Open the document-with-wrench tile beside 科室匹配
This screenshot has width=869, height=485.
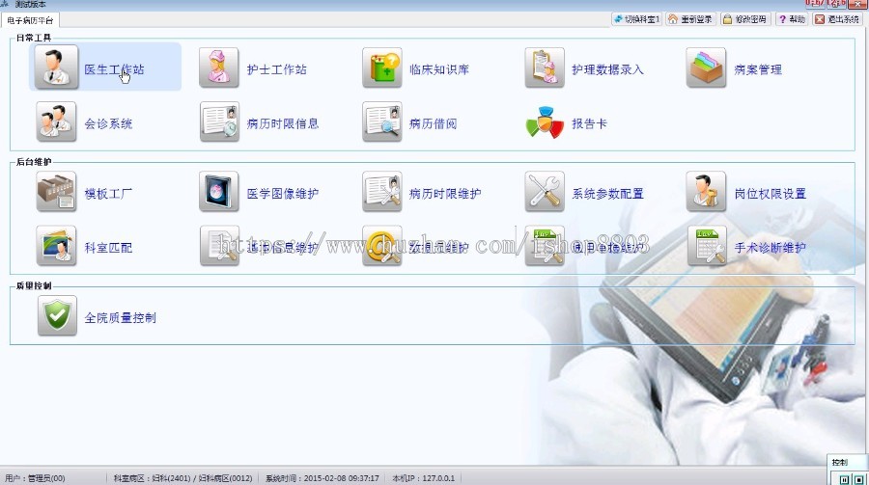(259, 246)
